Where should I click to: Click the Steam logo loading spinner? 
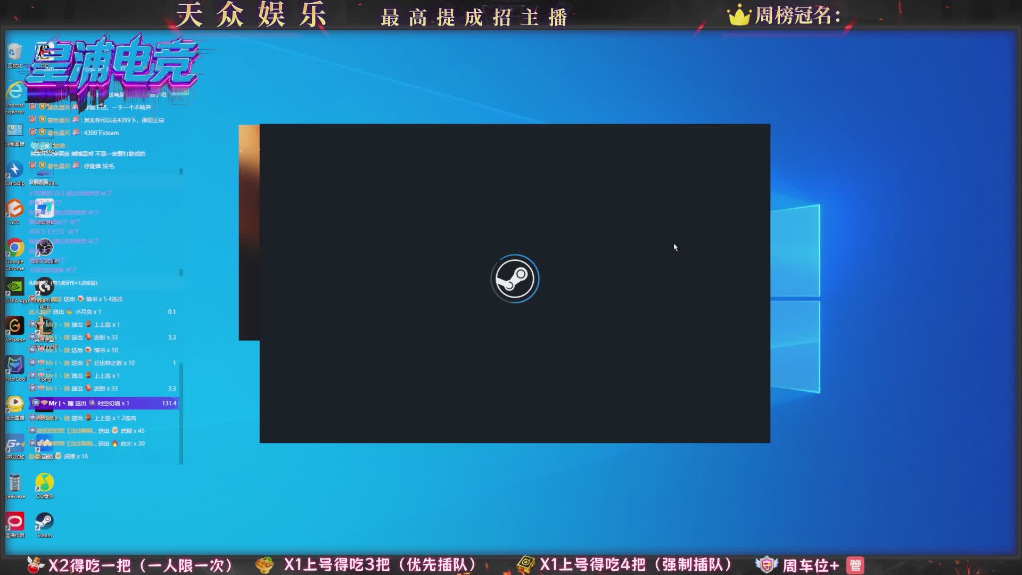click(515, 279)
